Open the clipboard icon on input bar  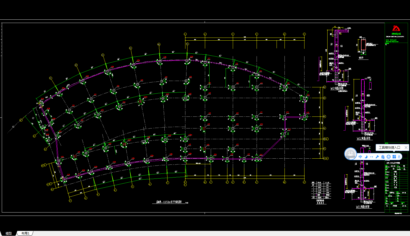[383, 157]
